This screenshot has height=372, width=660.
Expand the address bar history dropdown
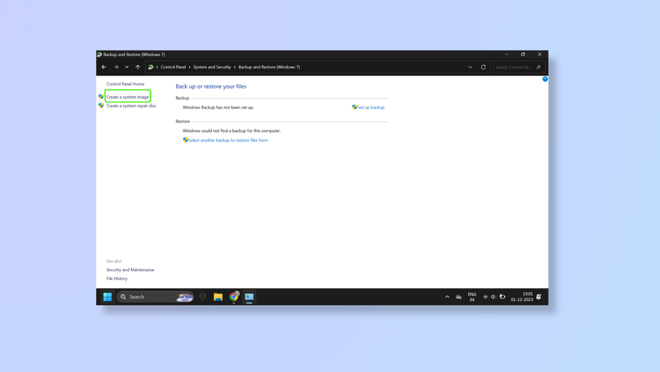pyautogui.click(x=470, y=67)
